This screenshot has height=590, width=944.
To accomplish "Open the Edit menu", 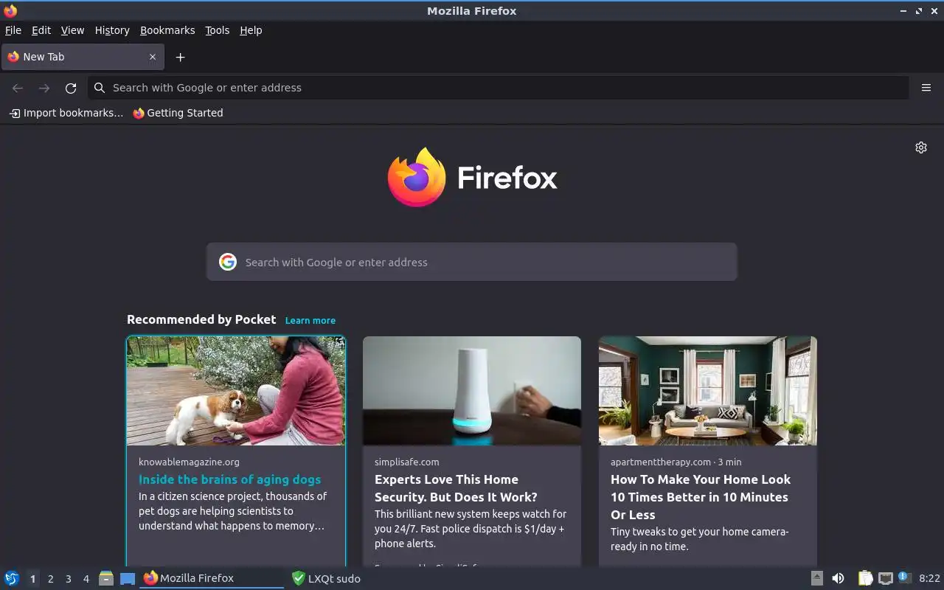I will point(41,30).
